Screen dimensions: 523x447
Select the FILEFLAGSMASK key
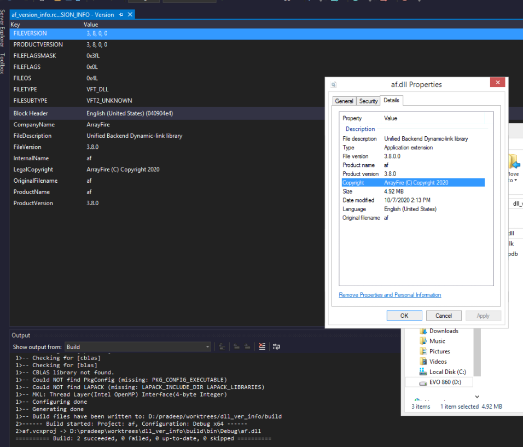34,56
